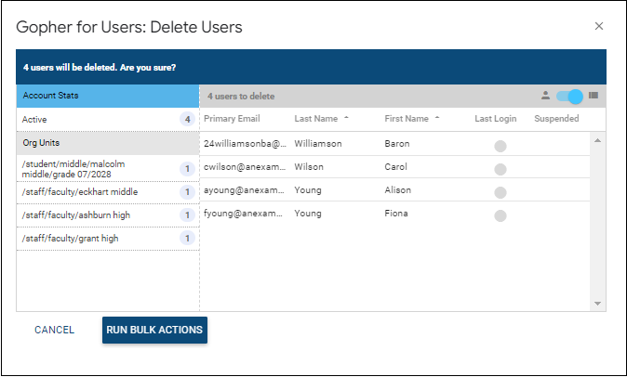Close the Delete Users dialog with X
This screenshot has height=377, width=627.
click(x=598, y=26)
